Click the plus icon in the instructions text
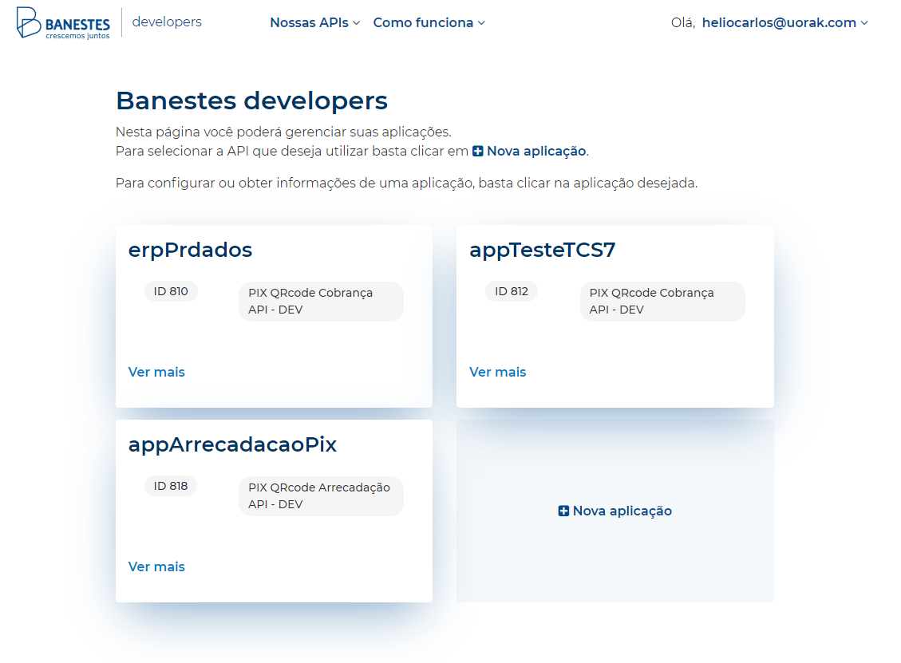This screenshot has width=901, height=663. 478,152
